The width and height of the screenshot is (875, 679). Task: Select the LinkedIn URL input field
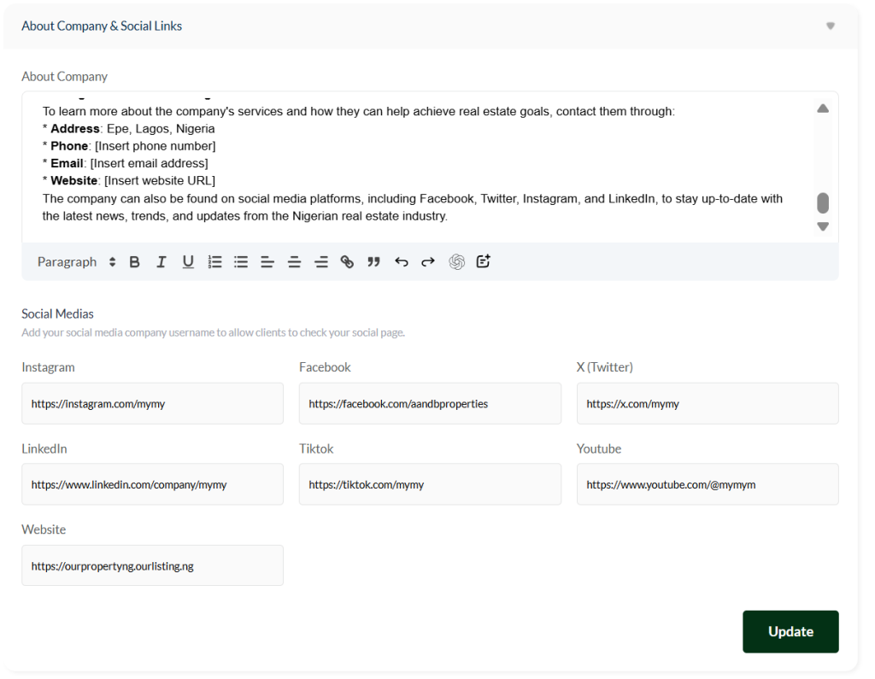(152, 484)
